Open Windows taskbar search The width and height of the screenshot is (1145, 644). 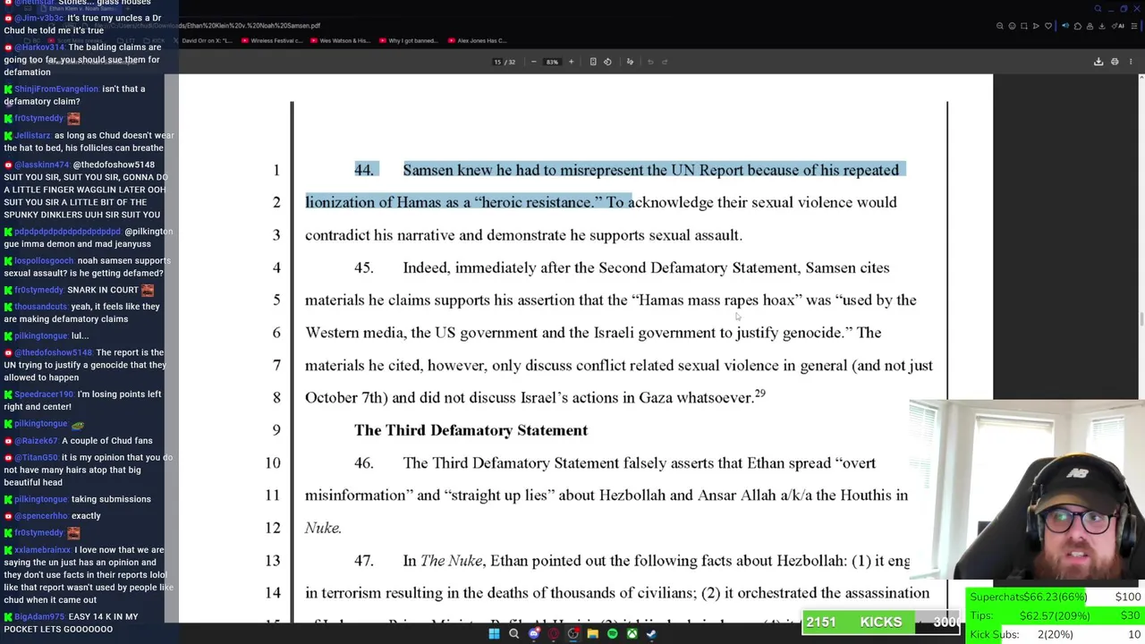pyautogui.click(x=513, y=634)
